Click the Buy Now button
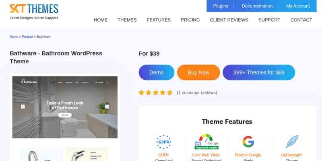This screenshot has width=322, height=161. (198, 72)
